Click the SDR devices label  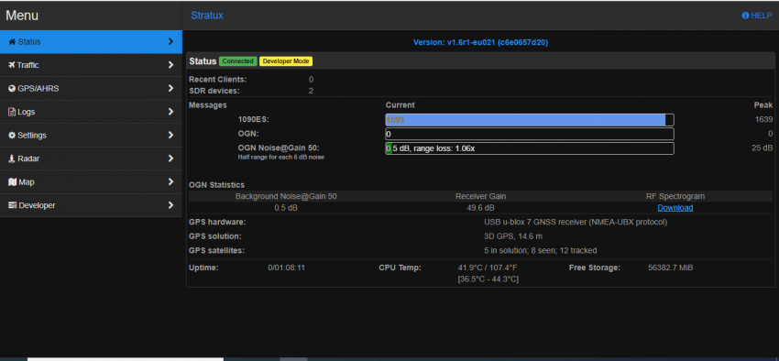coord(214,91)
